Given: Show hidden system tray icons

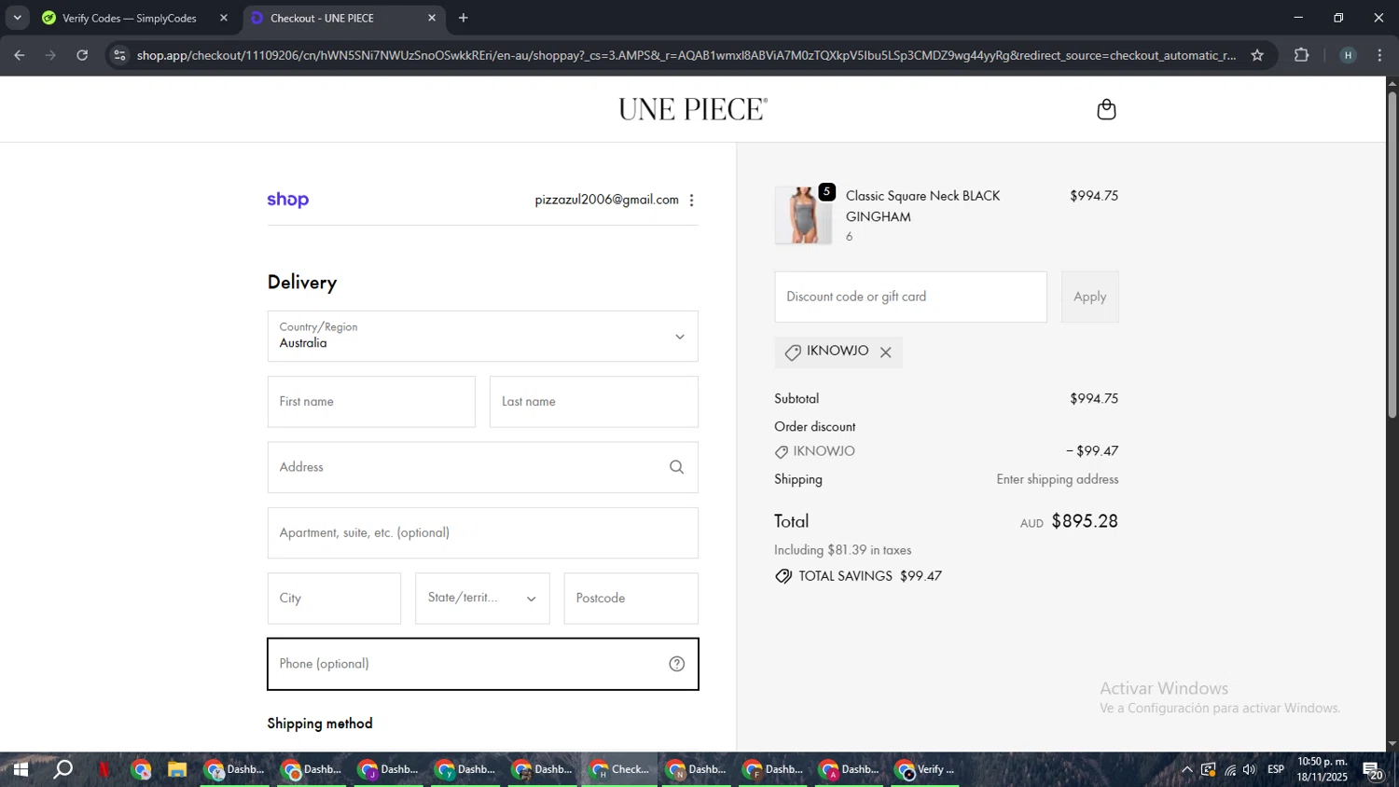Looking at the screenshot, I should pos(1186,769).
